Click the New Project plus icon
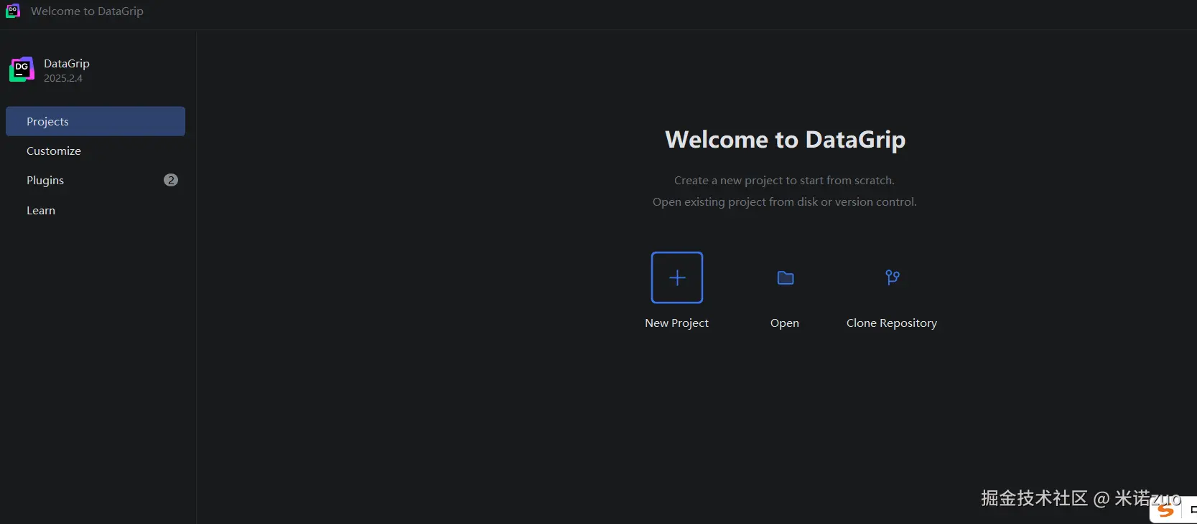This screenshot has width=1197, height=524. [x=677, y=277]
